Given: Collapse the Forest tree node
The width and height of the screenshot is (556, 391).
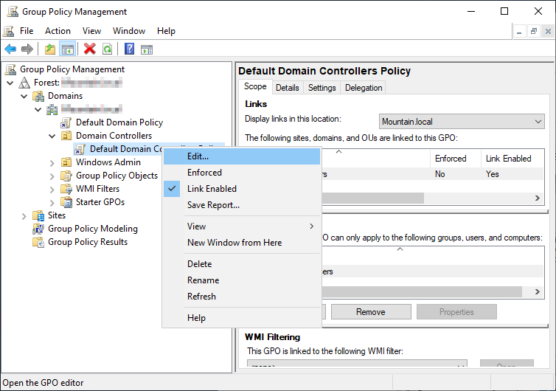Looking at the screenshot, I should pos(10,83).
